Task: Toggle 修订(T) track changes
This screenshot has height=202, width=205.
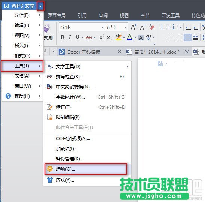Action: [x=87, y=107]
